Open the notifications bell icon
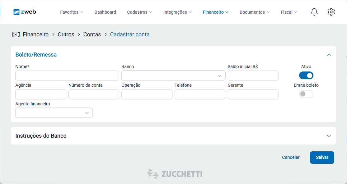347x184 pixels. [314, 12]
